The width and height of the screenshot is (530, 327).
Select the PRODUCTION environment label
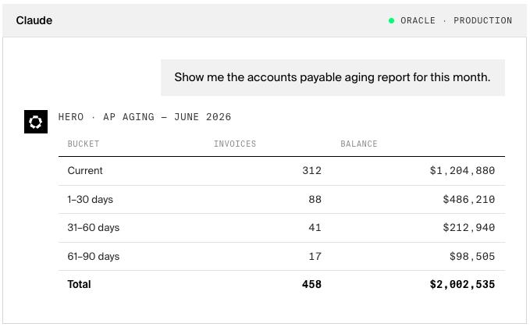coord(482,20)
